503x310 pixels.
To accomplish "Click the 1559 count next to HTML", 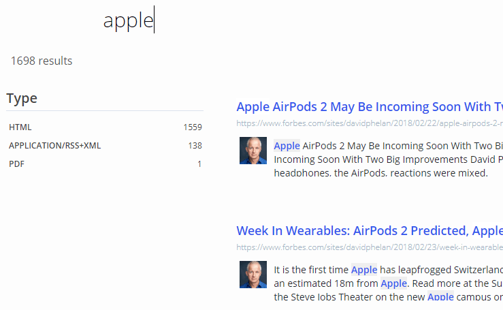I will tap(192, 127).
